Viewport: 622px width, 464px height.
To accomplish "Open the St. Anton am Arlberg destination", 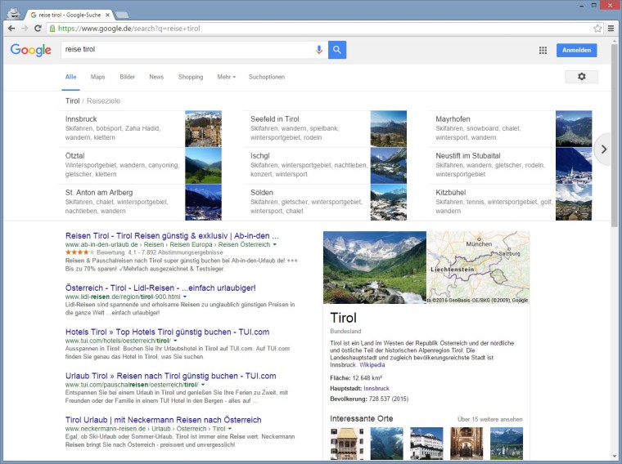I will (140, 203).
